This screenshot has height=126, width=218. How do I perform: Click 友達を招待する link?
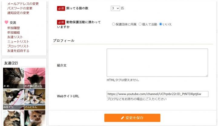click(x=18, y=51)
